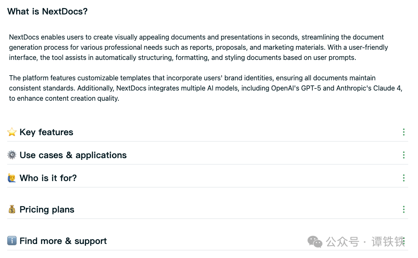Click the WeChat logo in the watermark
This screenshot has width=418, height=258.
click(315, 242)
